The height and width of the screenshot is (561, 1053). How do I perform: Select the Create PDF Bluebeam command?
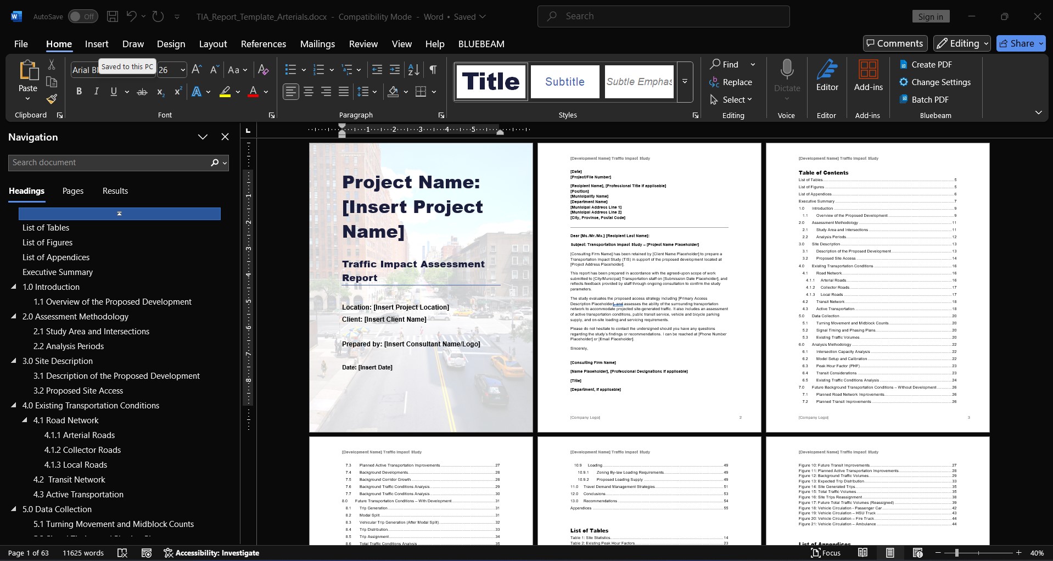[929, 64]
